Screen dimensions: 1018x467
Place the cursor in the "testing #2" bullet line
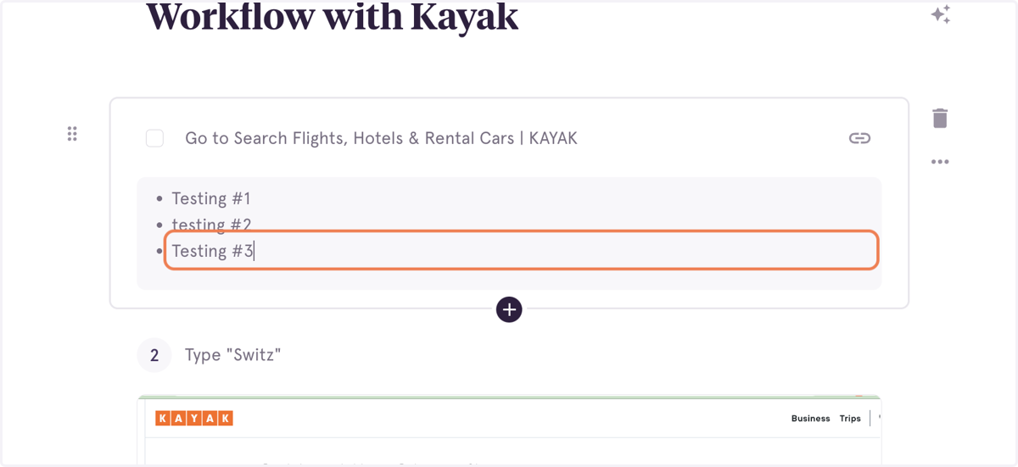[x=211, y=225]
